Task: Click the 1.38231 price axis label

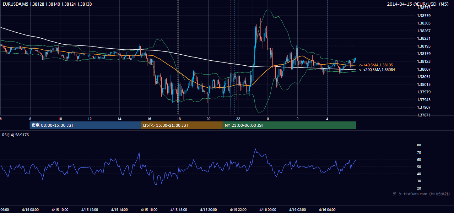Action: (x=423, y=38)
